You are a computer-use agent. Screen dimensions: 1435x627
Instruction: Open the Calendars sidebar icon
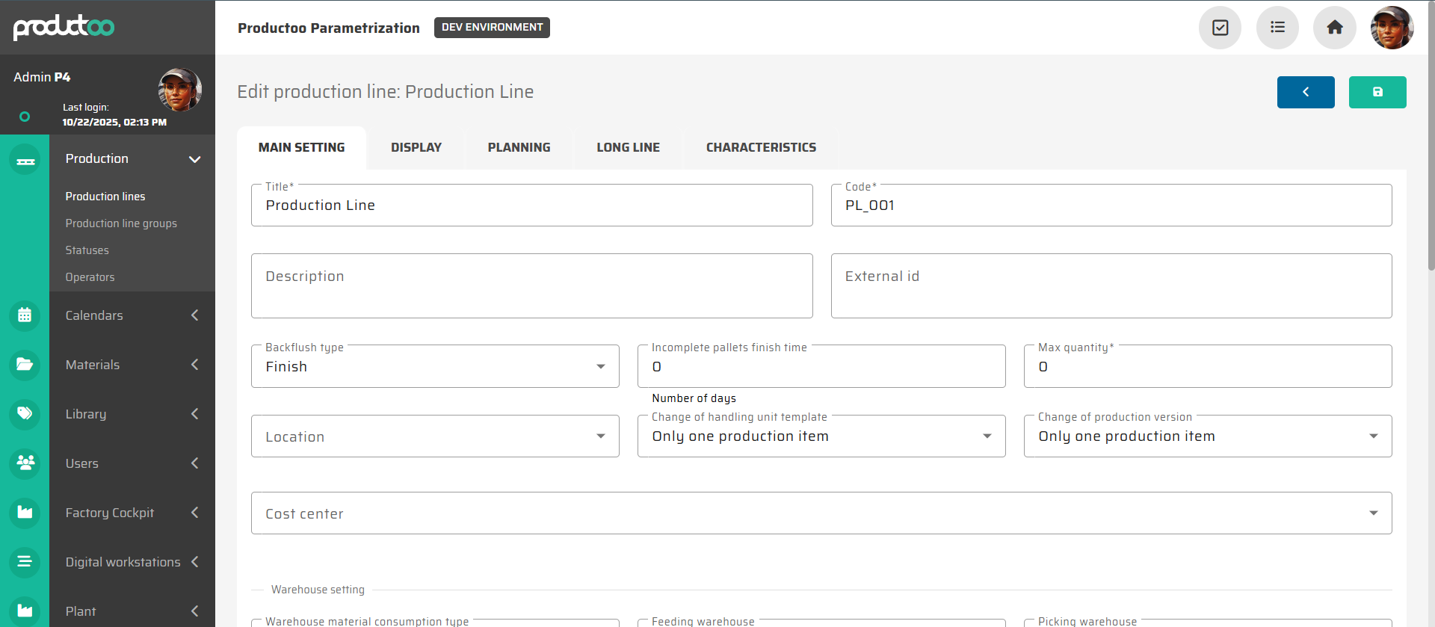[25, 315]
